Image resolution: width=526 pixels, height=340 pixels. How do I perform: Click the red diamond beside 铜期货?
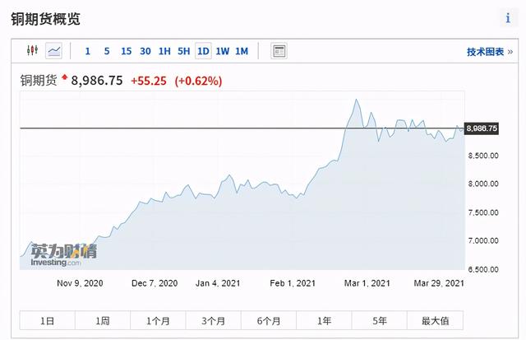pos(65,78)
